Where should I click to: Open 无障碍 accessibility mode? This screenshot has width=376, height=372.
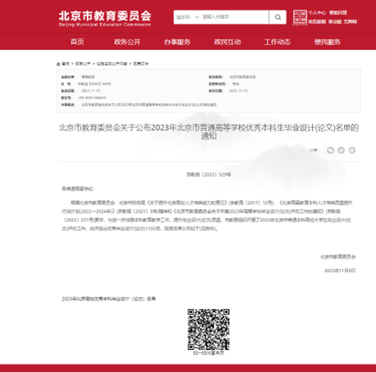point(351,21)
